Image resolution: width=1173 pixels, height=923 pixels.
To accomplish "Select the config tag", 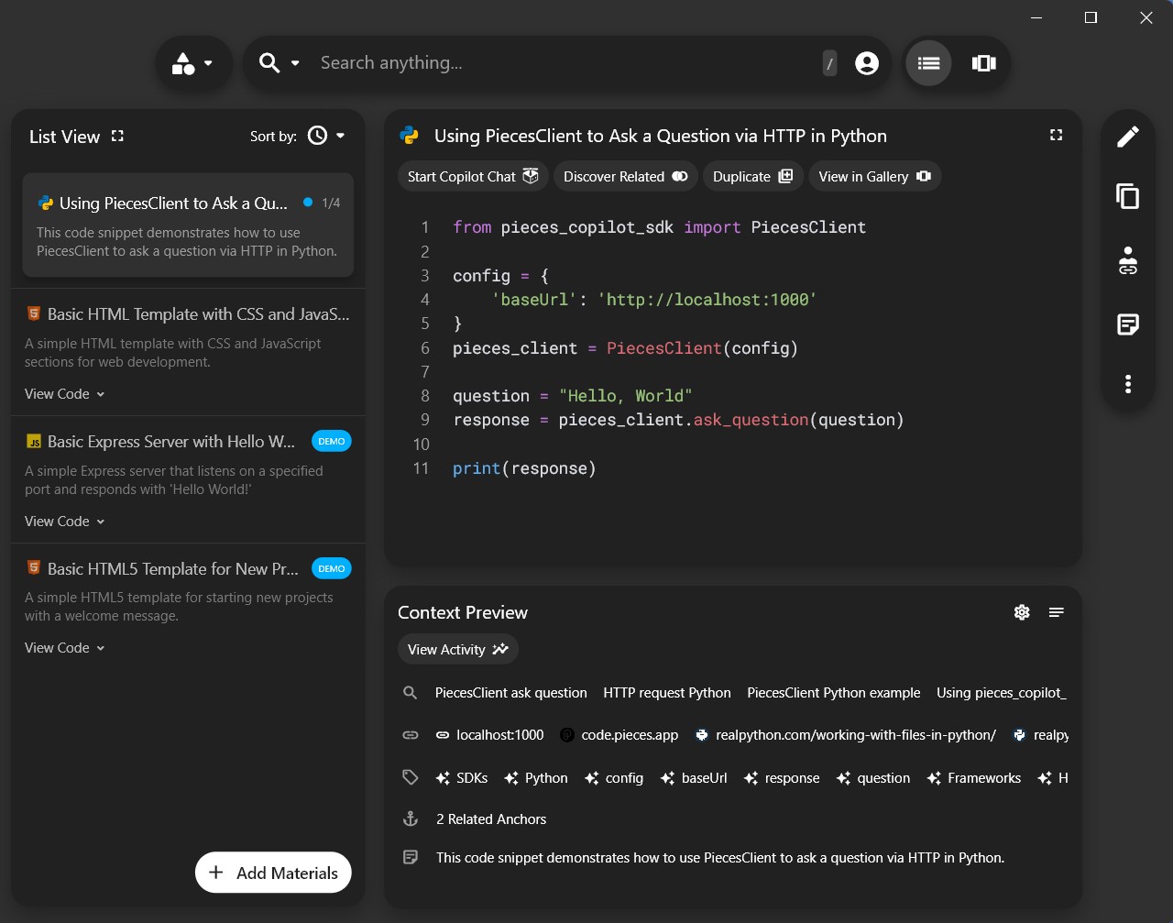I will pyautogui.click(x=614, y=778).
